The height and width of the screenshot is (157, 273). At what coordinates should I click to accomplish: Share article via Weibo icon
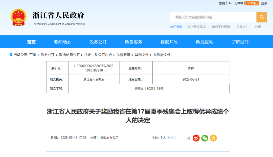pos(196,138)
